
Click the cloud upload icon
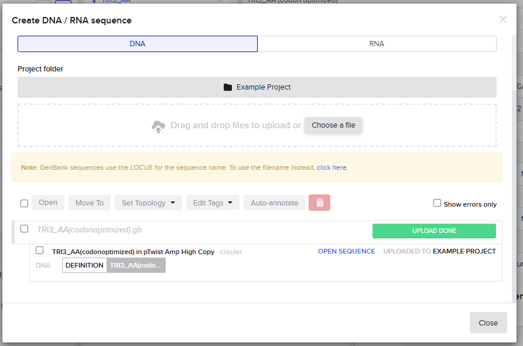[x=158, y=126]
